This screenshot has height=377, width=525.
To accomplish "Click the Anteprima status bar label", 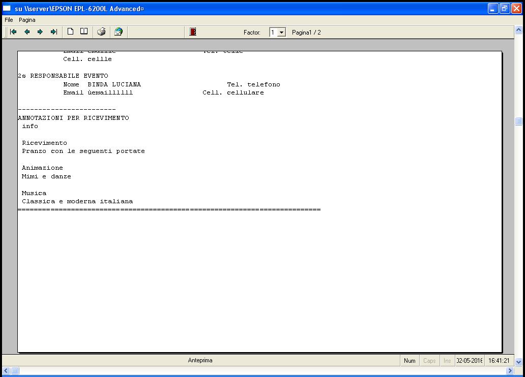I will click(200, 360).
